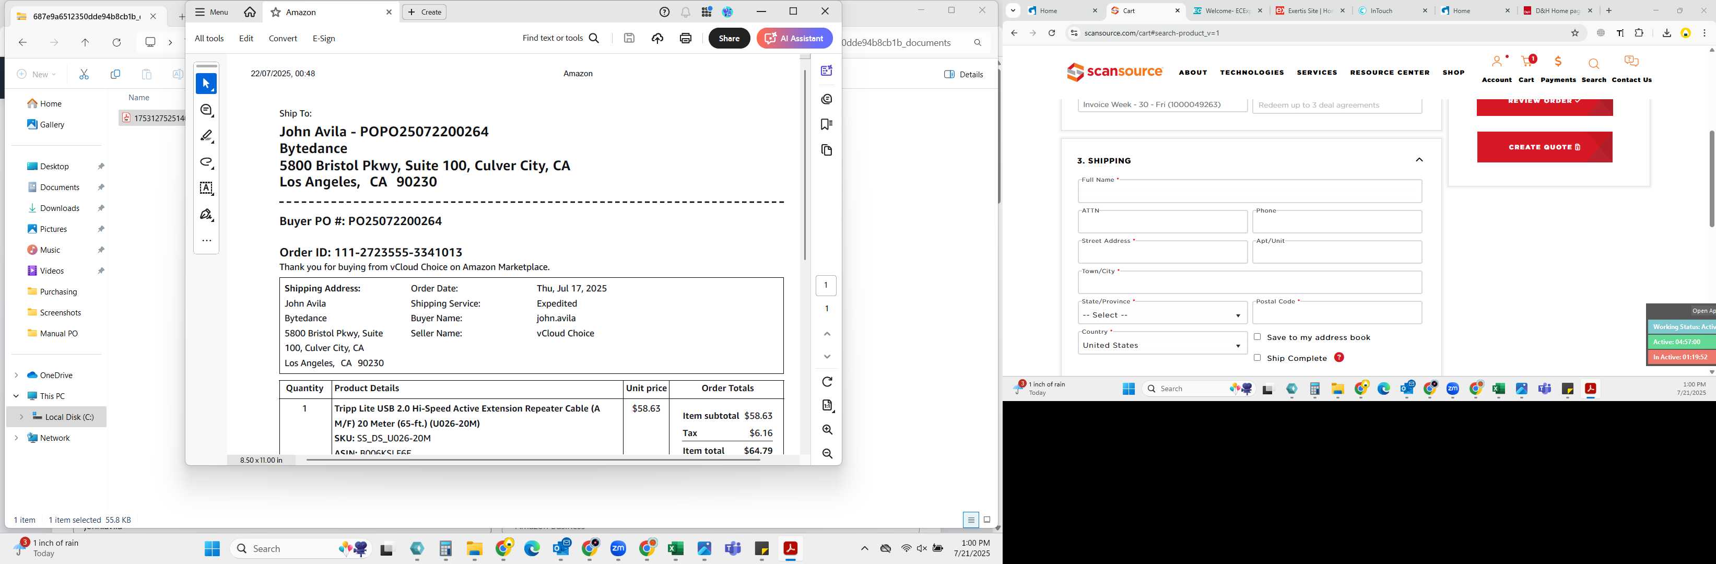
Task: Activate the Select arrow tool in Acrobat
Action: point(206,84)
